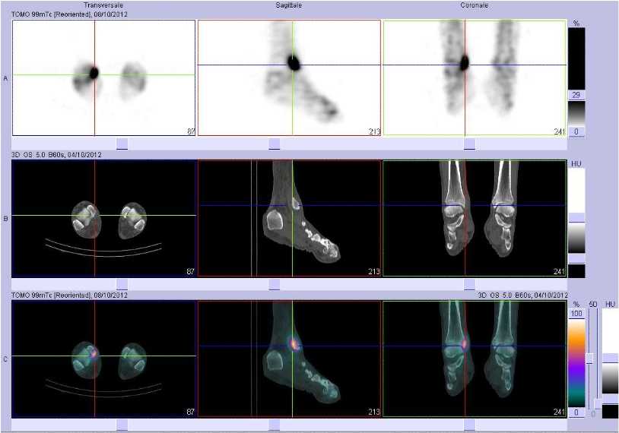Click the row A transverse SPECT view
Viewport: 619px width, 433px height.
(x=104, y=78)
